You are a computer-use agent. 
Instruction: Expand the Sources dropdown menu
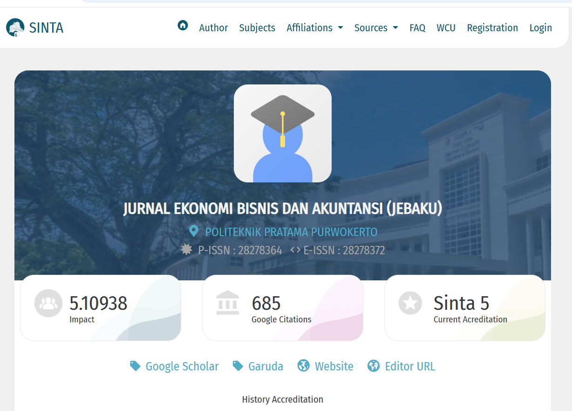coord(376,28)
